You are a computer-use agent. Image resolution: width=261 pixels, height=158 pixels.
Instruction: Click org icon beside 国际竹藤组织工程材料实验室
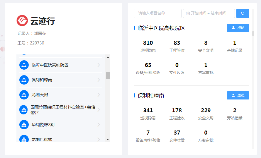[24, 110]
